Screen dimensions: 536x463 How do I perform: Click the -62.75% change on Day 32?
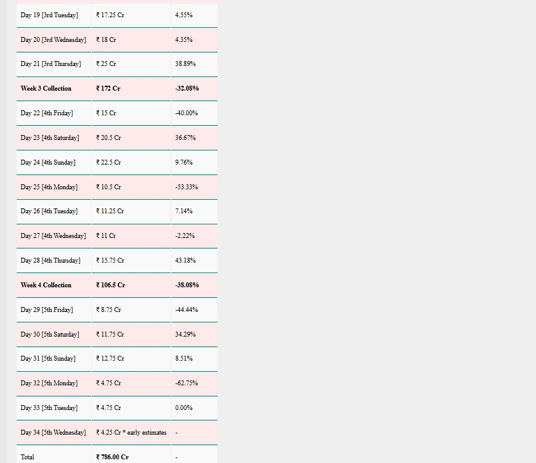click(x=187, y=383)
